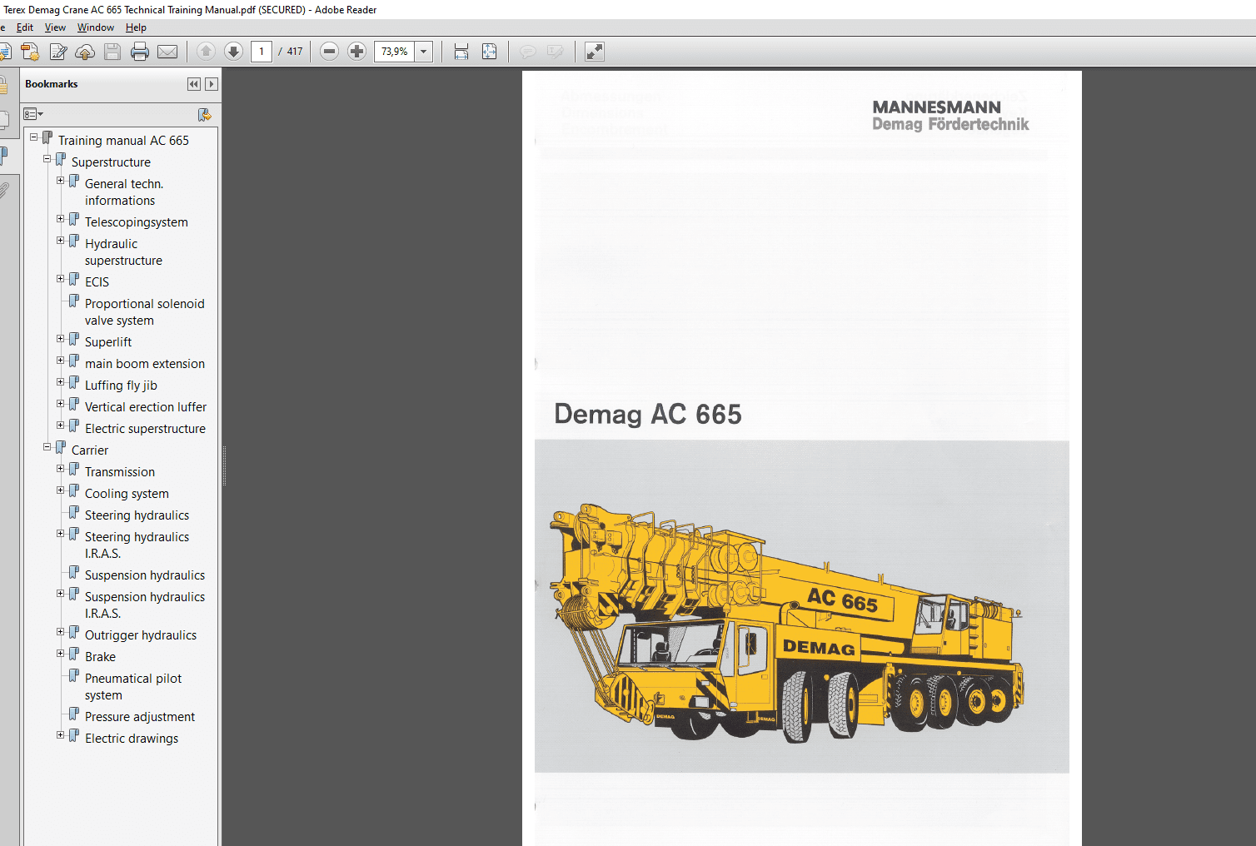Click the Save document disk icon
Screen dimensions: 1256x846
(x=112, y=51)
